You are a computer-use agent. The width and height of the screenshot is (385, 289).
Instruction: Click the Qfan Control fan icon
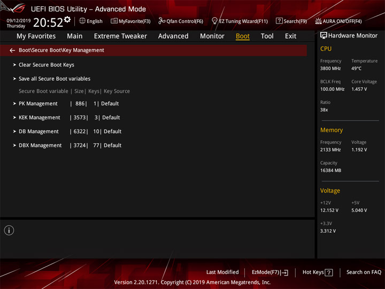[x=161, y=21]
